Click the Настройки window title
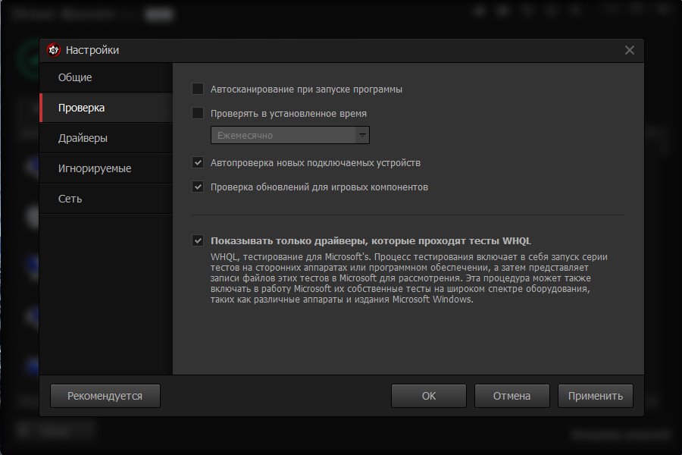The image size is (682, 455). point(92,50)
